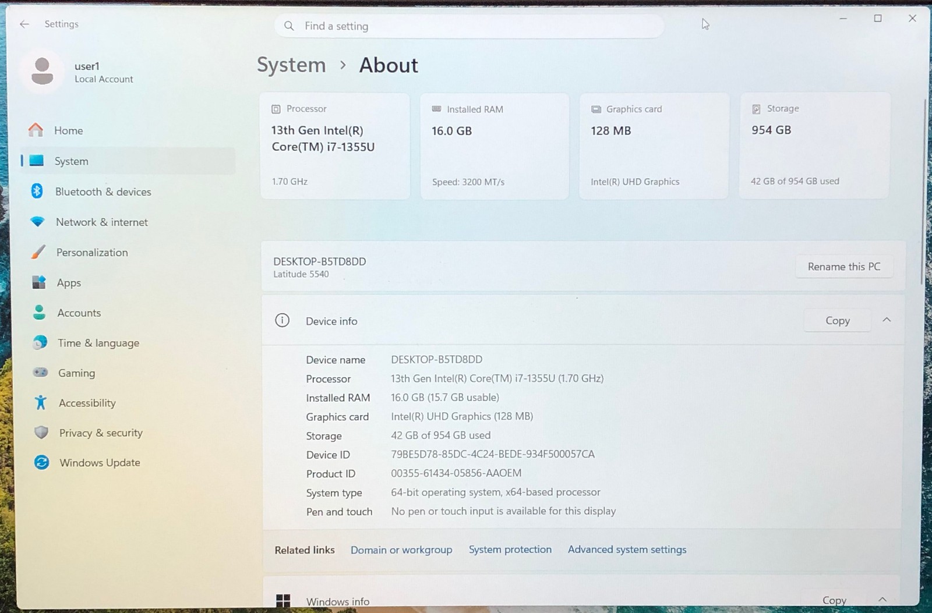This screenshot has width=932, height=613.
Task: Click '16.0 GB (15.7 GB usable)' text
Action: pyautogui.click(x=445, y=398)
